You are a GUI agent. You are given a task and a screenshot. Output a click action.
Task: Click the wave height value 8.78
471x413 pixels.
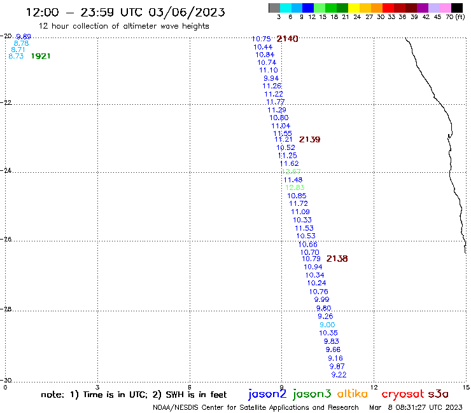21,43
